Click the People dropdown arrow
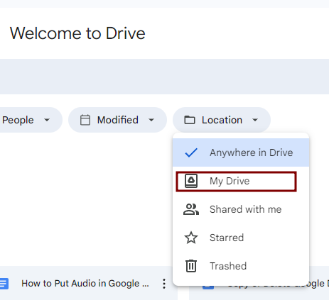The height and width of the screenshot is (300, 329). point(47,120)
